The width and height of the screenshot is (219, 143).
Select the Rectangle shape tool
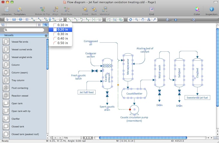coord(14,20)
